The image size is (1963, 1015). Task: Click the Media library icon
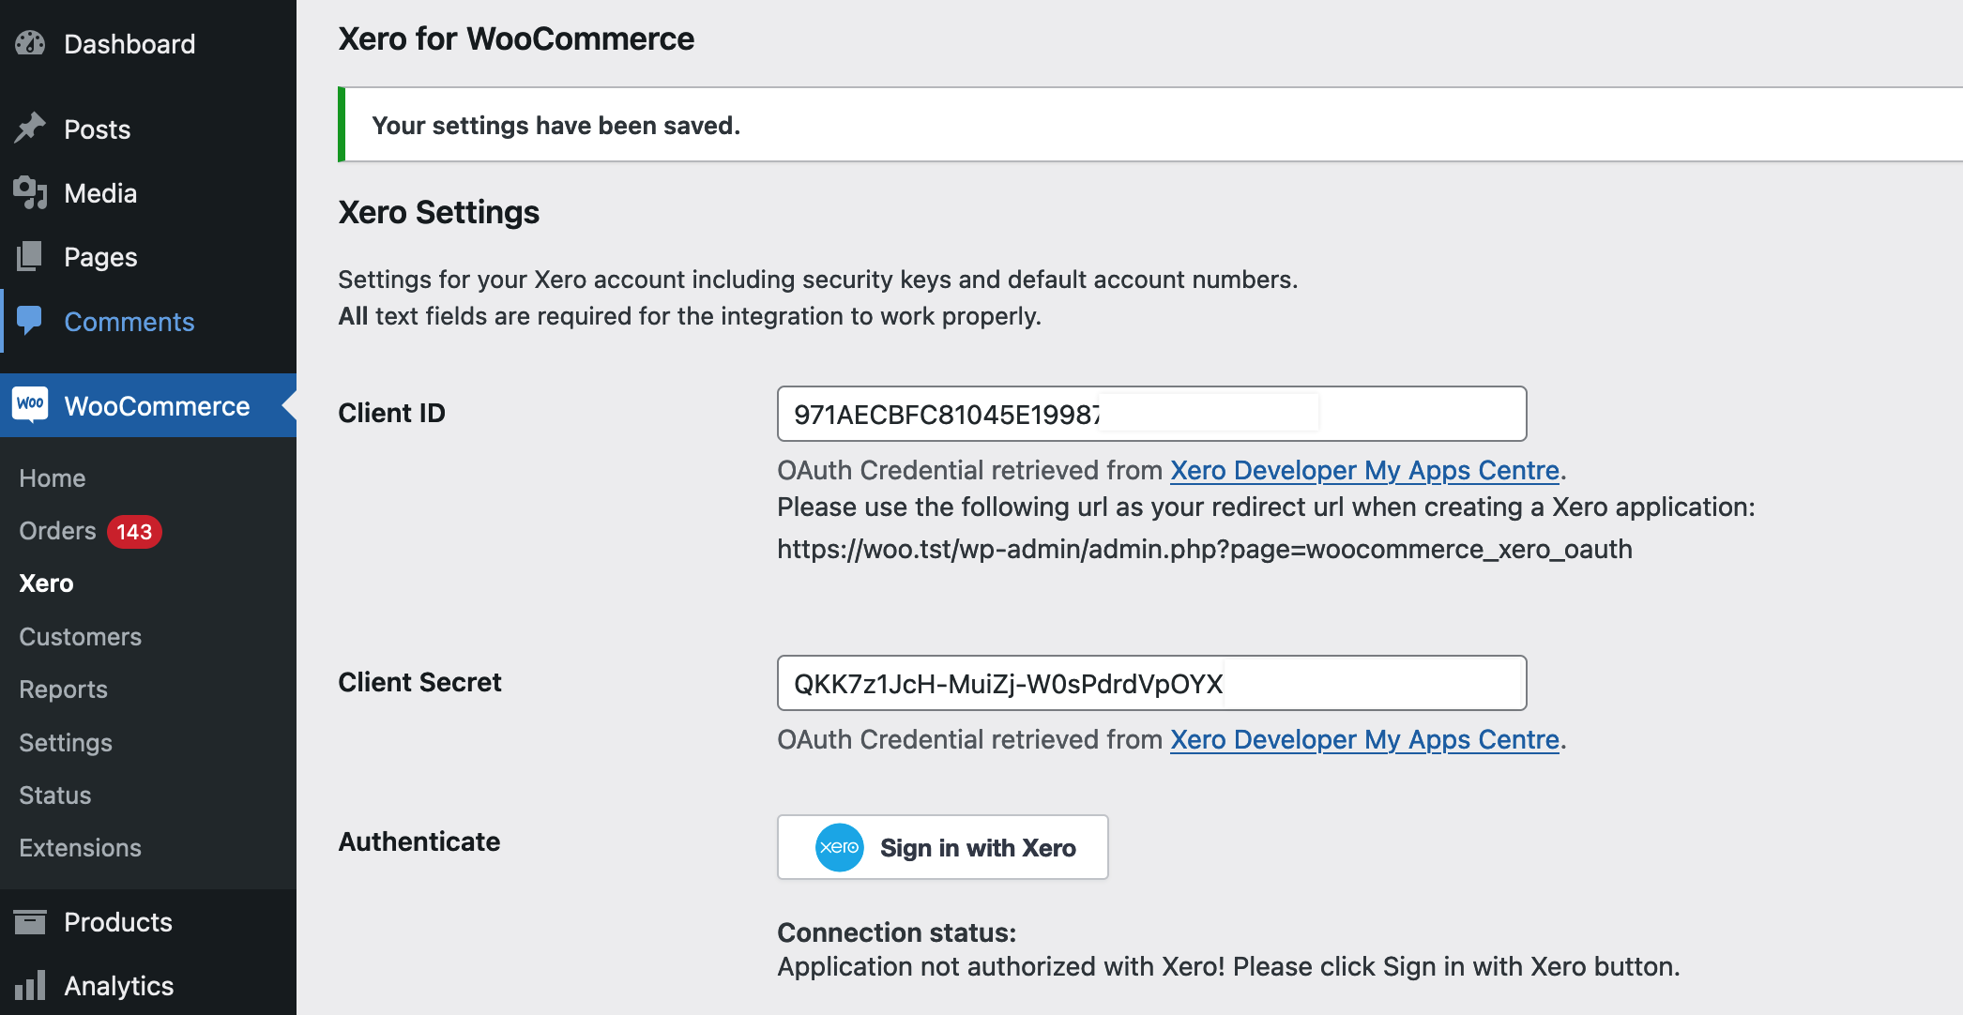31,192
